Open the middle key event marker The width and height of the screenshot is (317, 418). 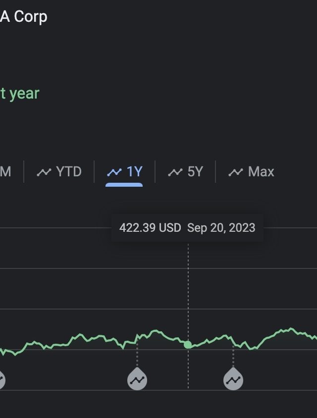[137, 379]
